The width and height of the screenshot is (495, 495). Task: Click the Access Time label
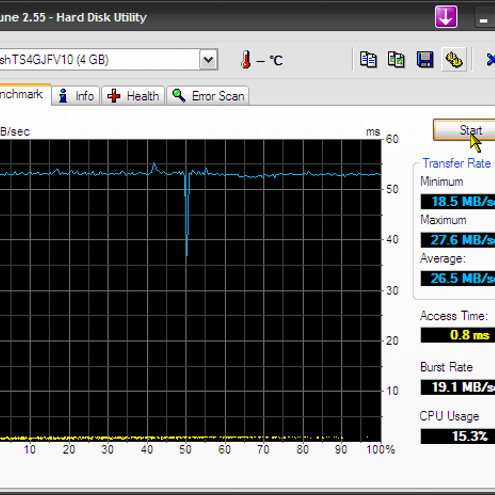[x=454, y=316]
